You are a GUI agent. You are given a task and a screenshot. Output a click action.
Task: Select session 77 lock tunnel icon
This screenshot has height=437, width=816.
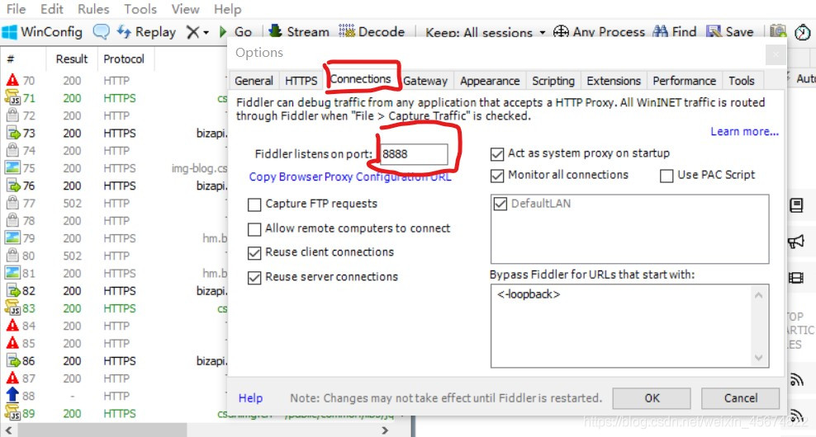pyautogui.click(x=12, y=203)
